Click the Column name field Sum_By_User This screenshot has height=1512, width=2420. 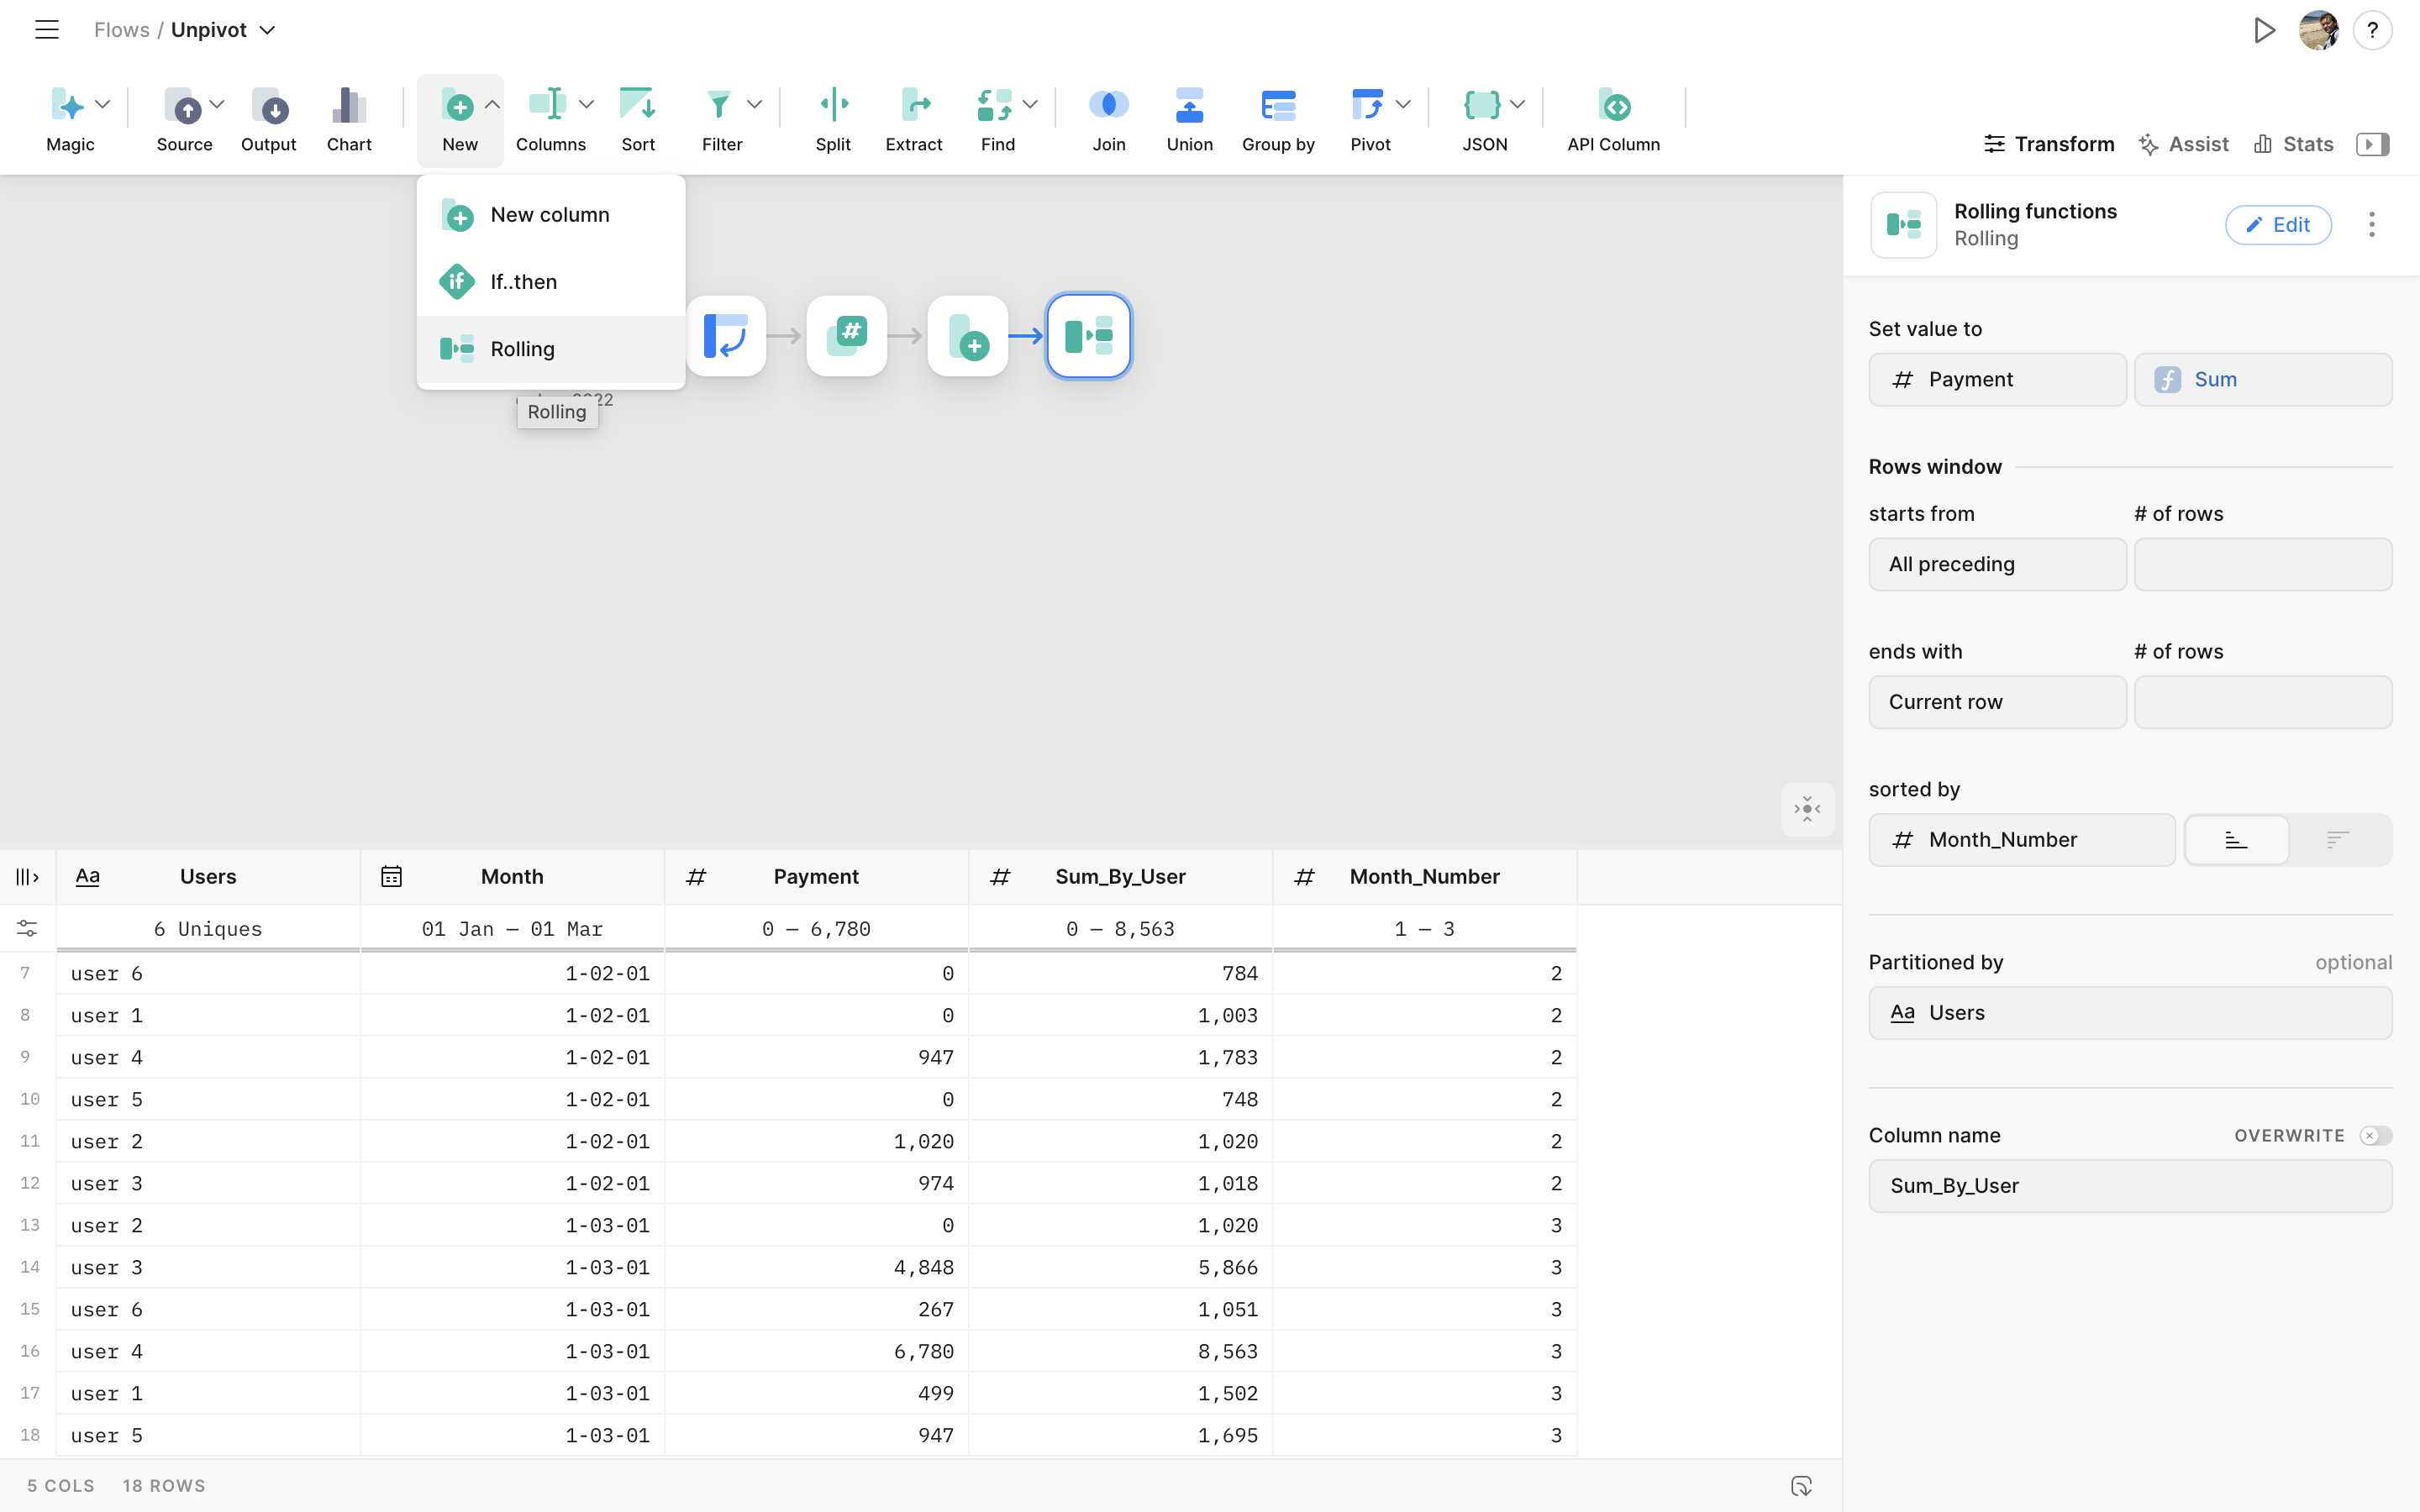click(x=2129, y=1186)
